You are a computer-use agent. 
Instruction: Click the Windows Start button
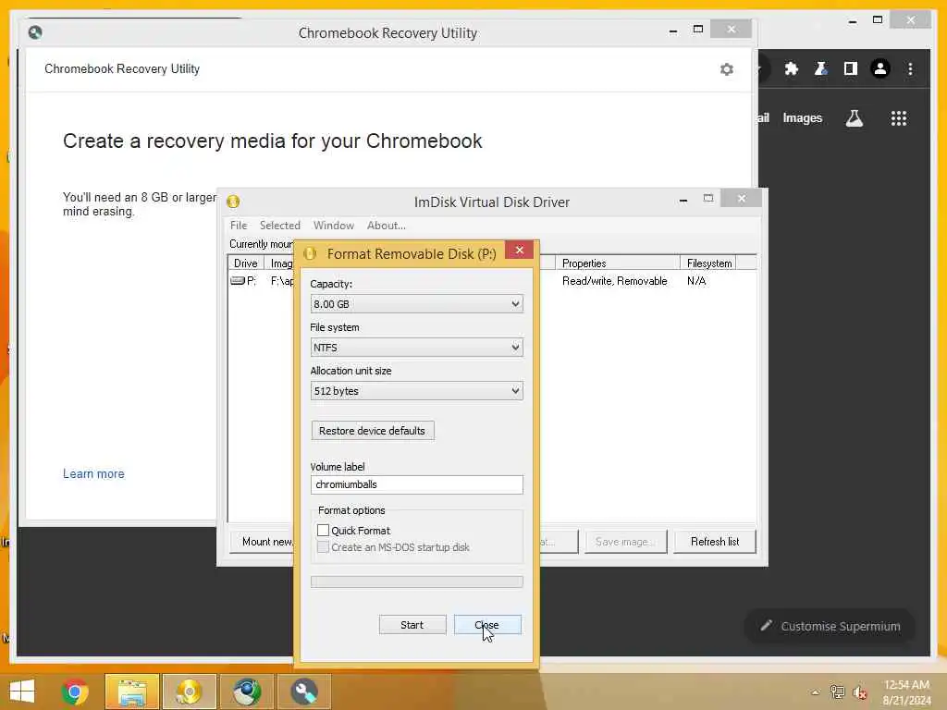pyautogui.click(x=22, y=692)
